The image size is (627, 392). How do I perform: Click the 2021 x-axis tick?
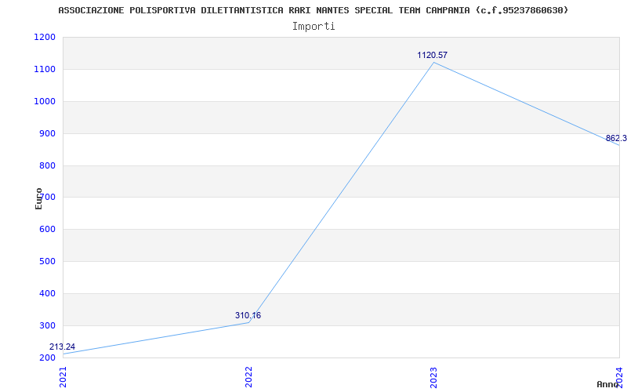pyautogui.click(x=63, y=376)
